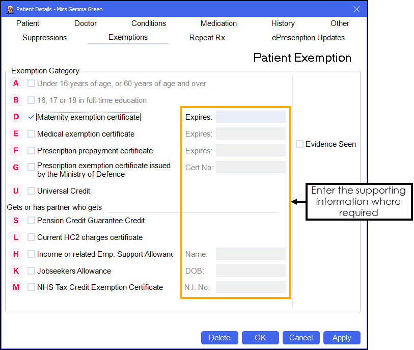Viewport: 414px width, 350px height.
Task: Click the pink E exemption letter badge
Action: 16,134
